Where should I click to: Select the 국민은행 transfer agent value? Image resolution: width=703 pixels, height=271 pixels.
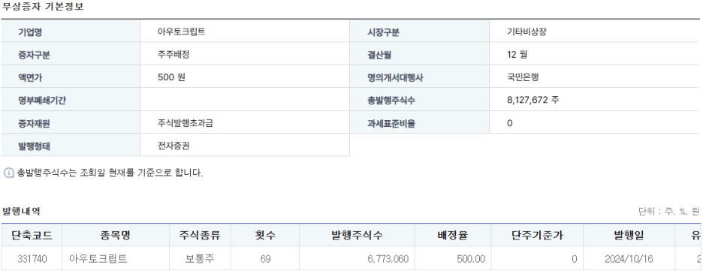click(x=523, y=77)
